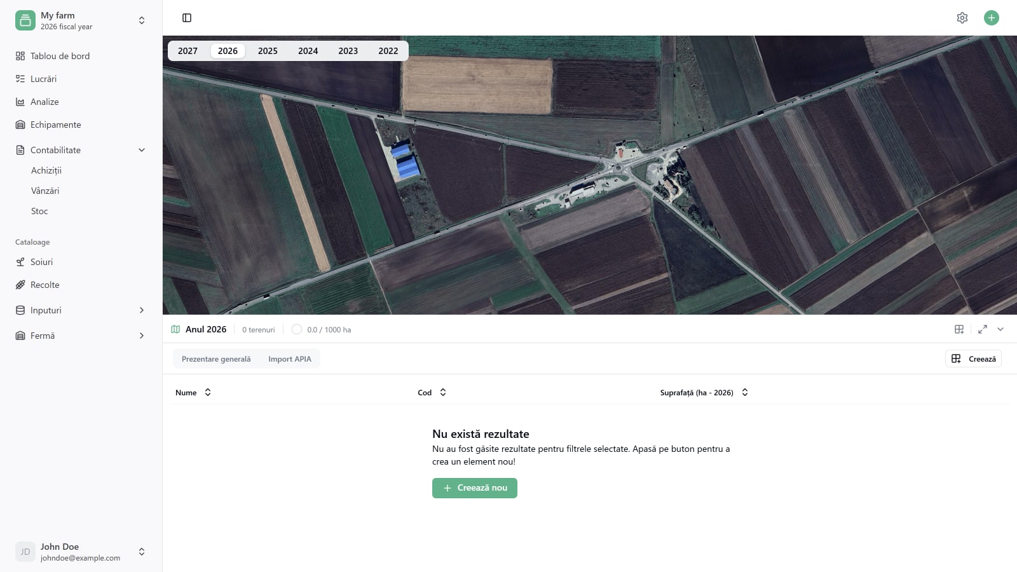Screen dimensions: 1017x572
Task: Select the 2027 year tab
Action: [188, 51]
